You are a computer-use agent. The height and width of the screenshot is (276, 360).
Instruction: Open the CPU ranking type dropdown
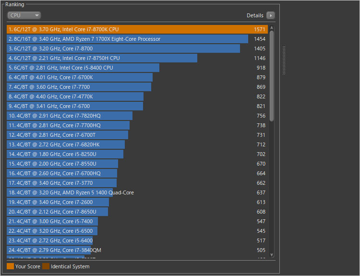(x=24, y=15)
